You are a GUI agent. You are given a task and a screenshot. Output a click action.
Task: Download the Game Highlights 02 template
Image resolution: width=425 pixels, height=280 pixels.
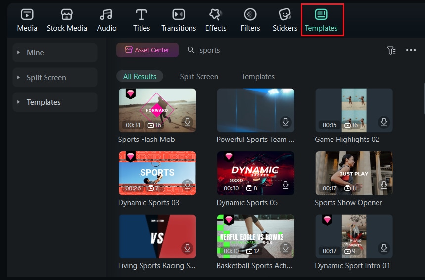click(384, 122)
